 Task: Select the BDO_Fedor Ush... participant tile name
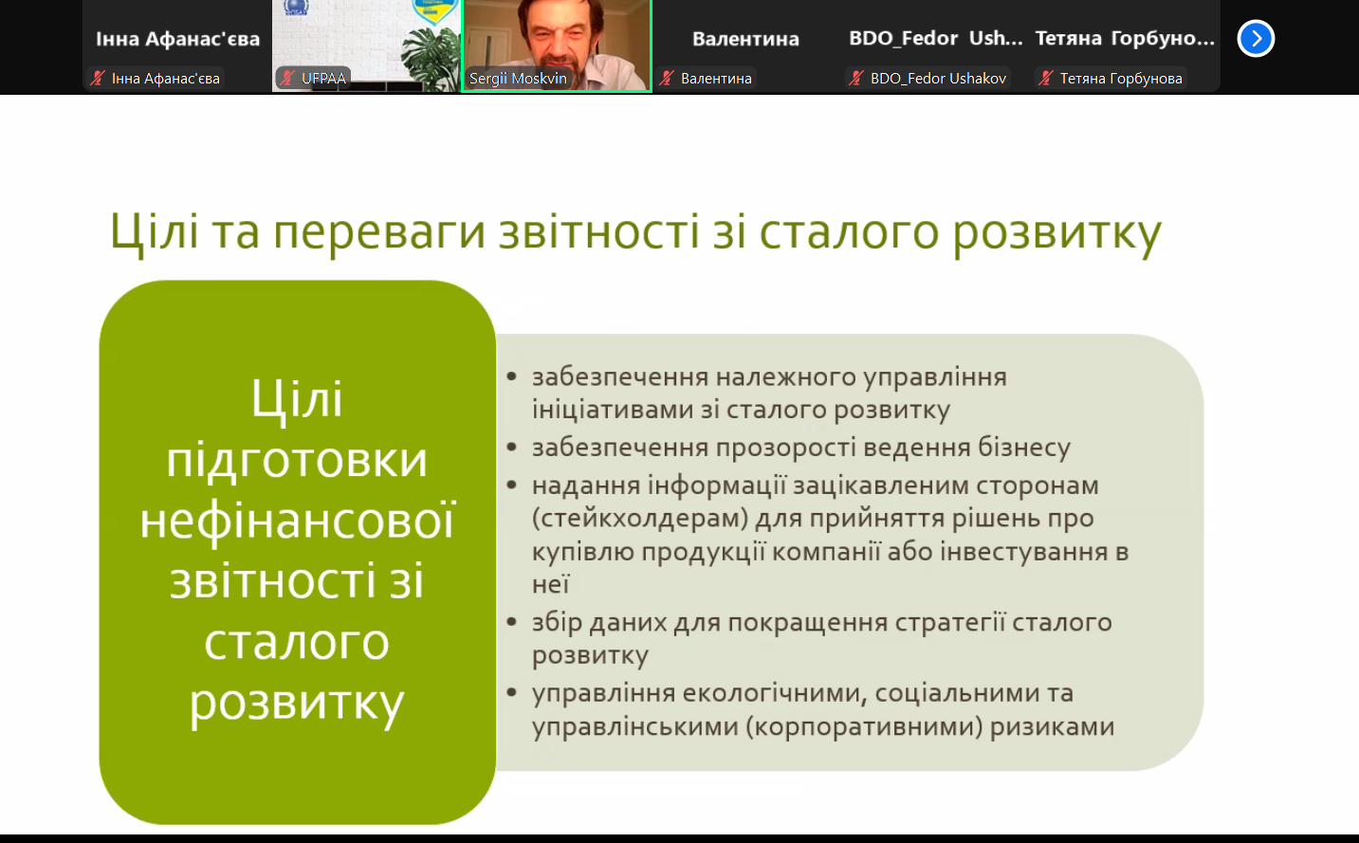point(935,39)
